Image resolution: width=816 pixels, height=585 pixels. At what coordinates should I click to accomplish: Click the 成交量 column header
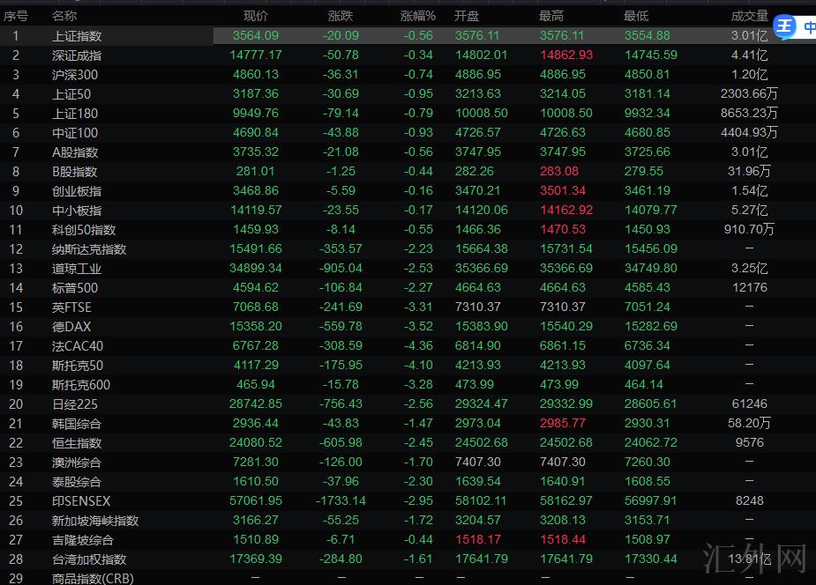point(749,16)
